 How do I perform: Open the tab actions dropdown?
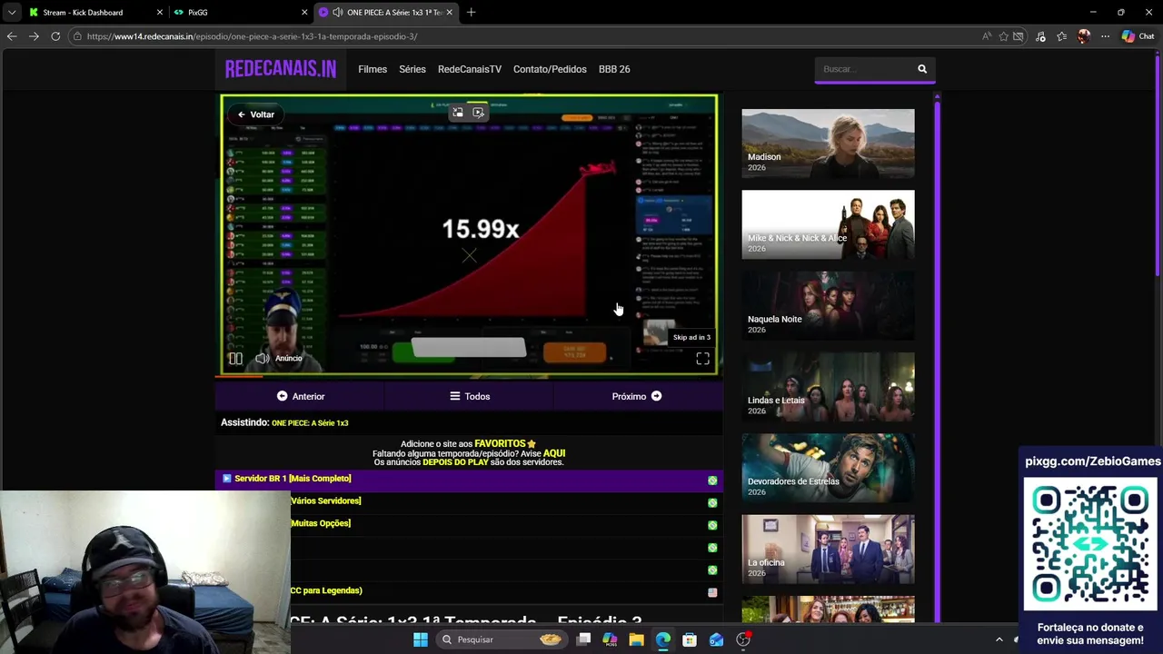click(11, 13)
